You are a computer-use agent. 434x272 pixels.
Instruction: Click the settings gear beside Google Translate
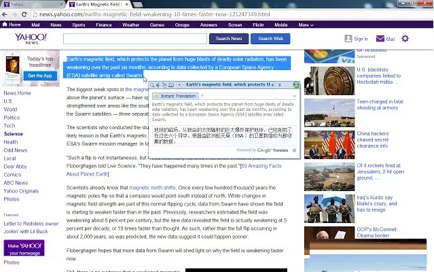tap(294, 150)
